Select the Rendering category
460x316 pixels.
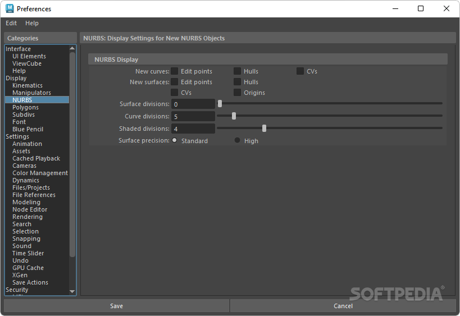28,217
